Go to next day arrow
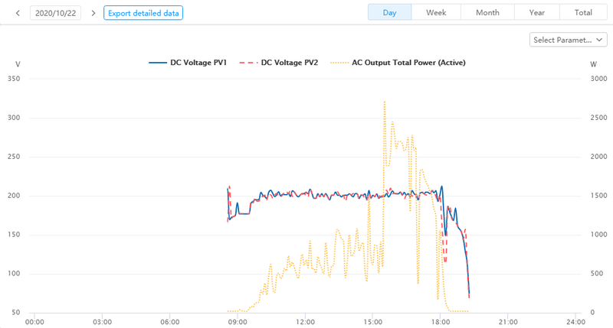The height and width of the screenshot is (328, 613). click(x=93, y=13)
